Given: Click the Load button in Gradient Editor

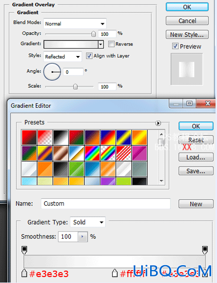Looking at the screenshot, I should 196,157.
